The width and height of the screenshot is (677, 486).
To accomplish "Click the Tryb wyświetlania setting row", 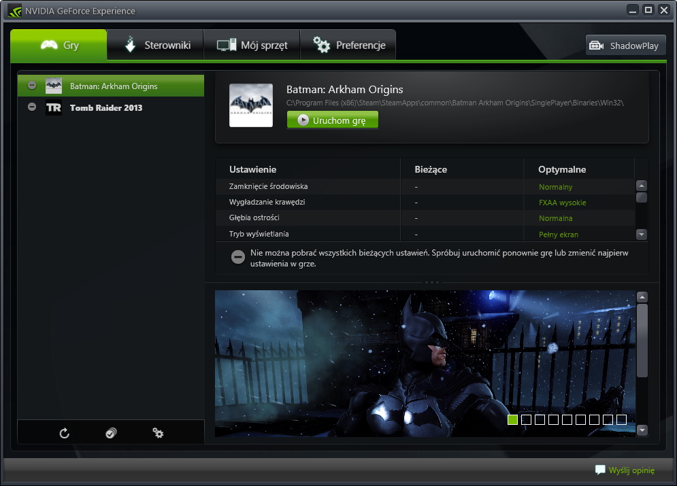I will click(425, 234).
